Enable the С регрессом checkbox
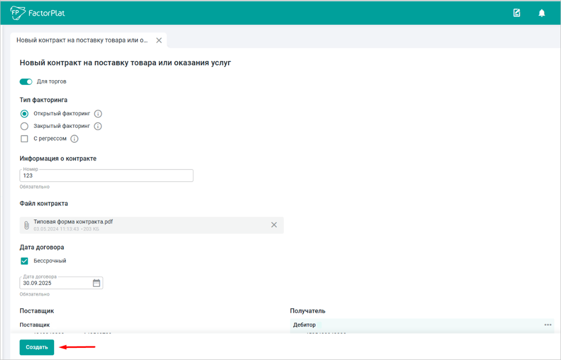 25,139
